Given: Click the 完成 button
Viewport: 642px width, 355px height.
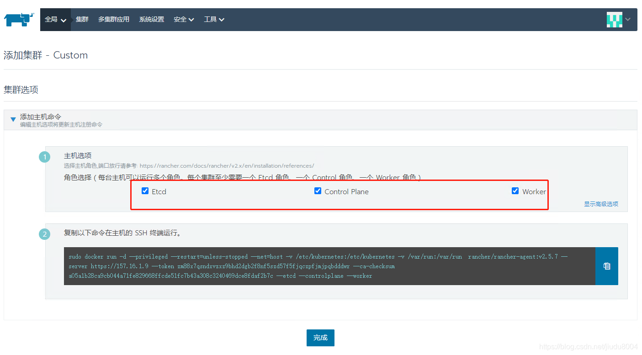Looking at the screenshot, I should 320,338.
